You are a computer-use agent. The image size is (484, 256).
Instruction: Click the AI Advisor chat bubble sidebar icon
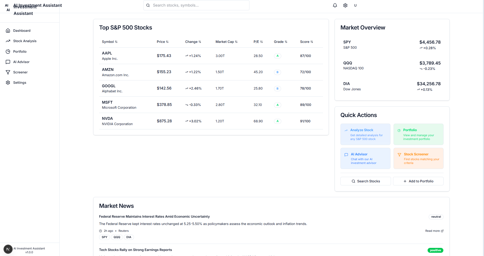click(8, 62)
